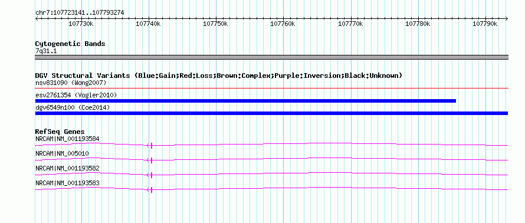This screenshot has height=223, width=525.
Task: Click the 107750k ruler tick label
Action: coord(216,24)
